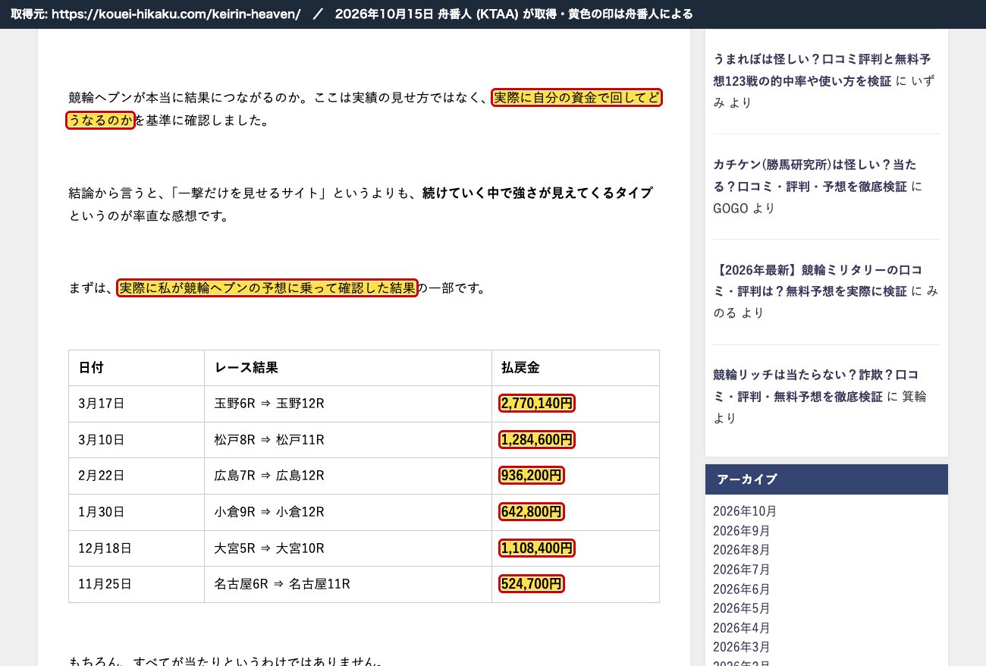Click the 松戸8R ⇒ 松戸11R race result

tap(270, 440)
